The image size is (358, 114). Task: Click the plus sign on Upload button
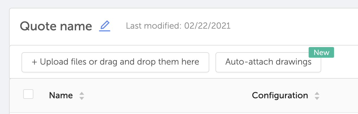click(x=34, y=62)
